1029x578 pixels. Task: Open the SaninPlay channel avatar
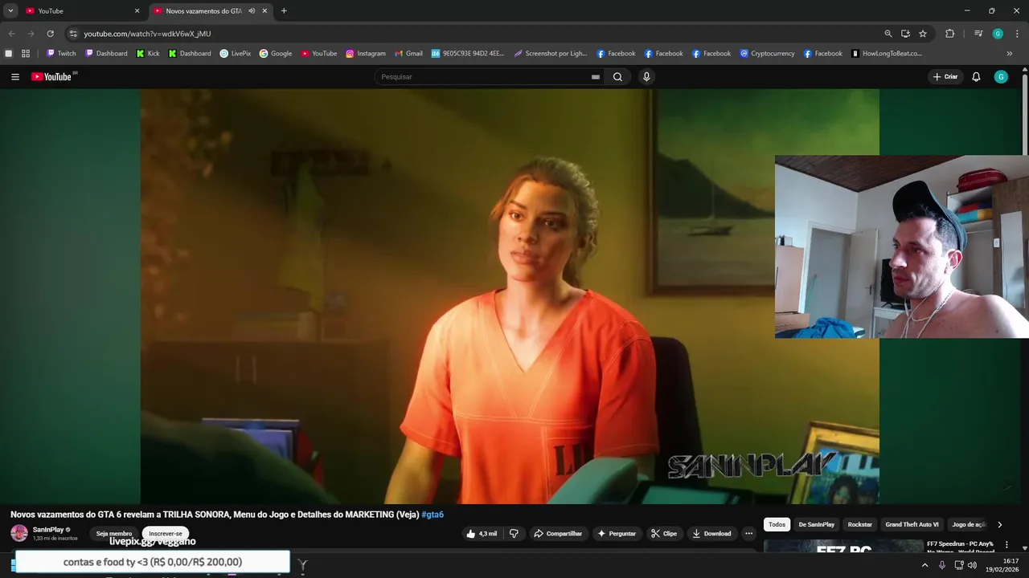(18, 533)
